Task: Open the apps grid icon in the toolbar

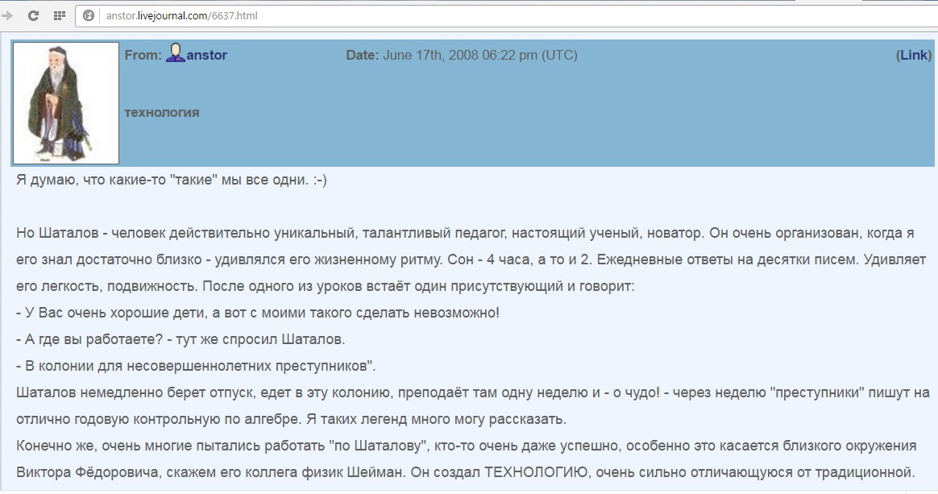Action: click(x=59, y=15)
